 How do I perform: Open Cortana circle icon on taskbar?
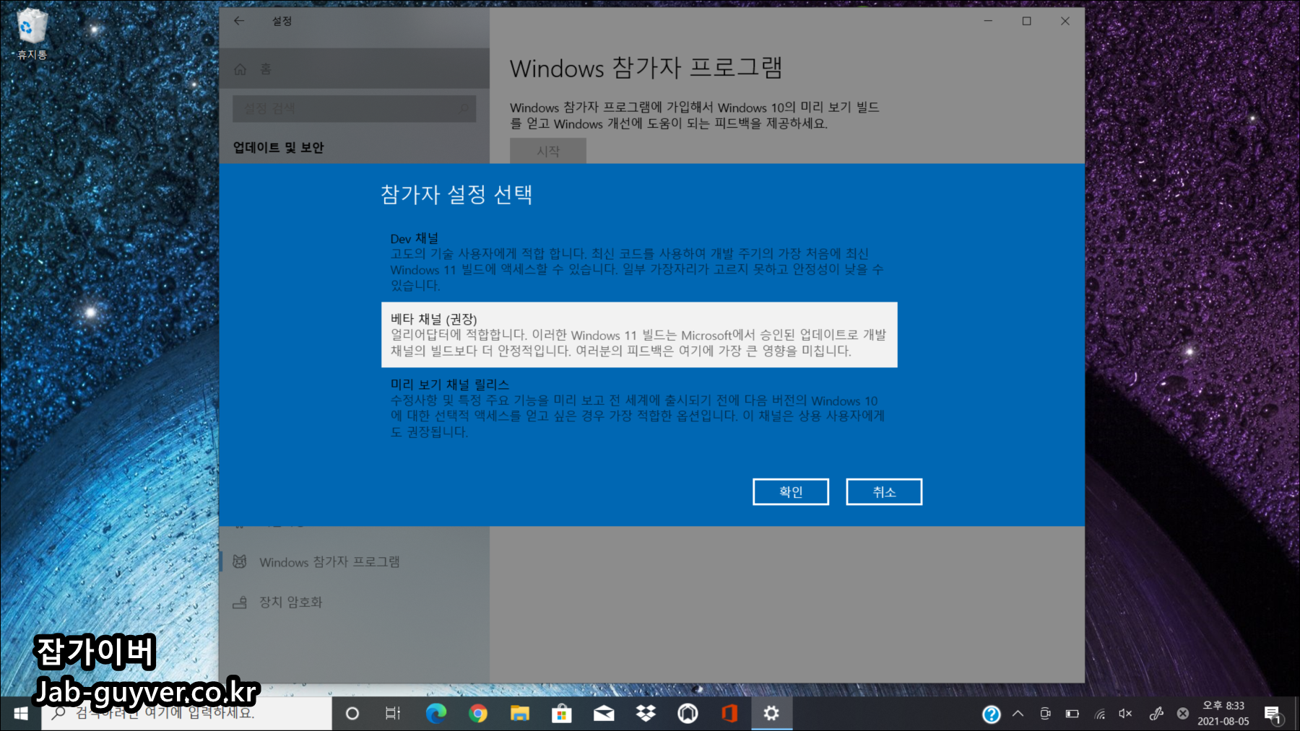coord(352,714)
